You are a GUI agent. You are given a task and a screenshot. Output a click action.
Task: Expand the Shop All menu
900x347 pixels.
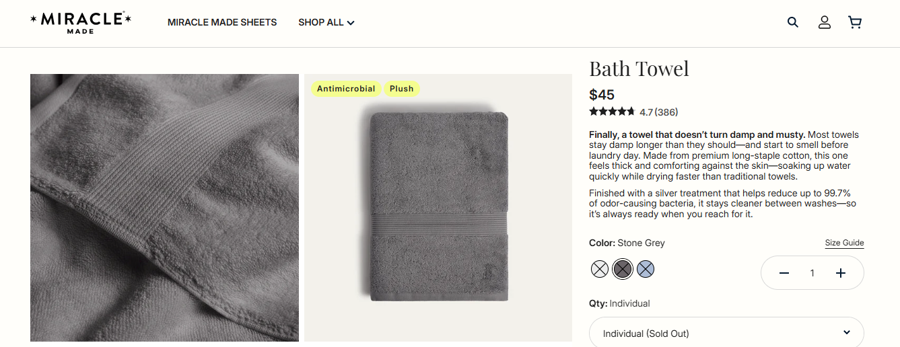point(326,22)
